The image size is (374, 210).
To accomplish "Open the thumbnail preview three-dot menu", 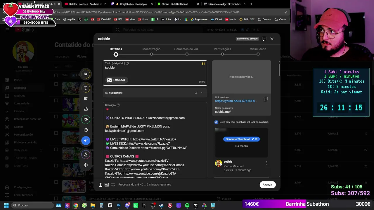I will click(266, 163).
